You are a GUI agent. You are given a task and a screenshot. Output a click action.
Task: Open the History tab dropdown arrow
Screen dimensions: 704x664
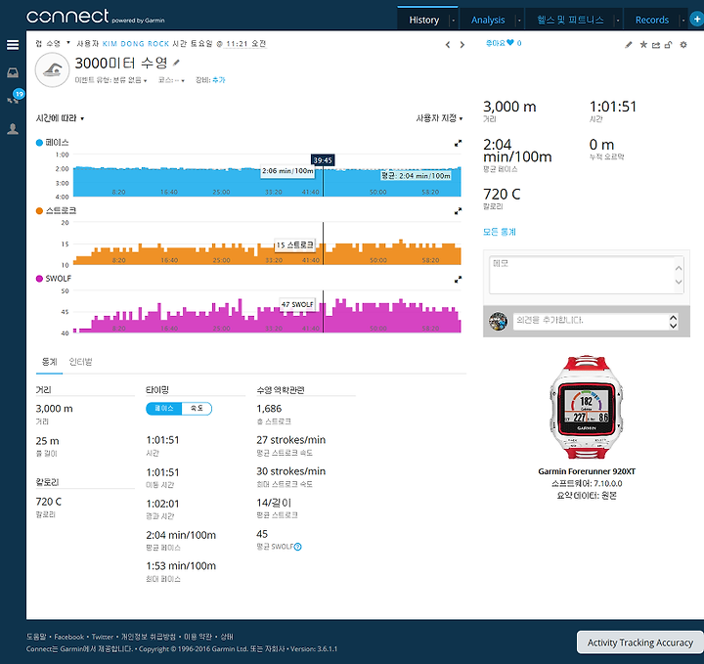pos(454,21)
